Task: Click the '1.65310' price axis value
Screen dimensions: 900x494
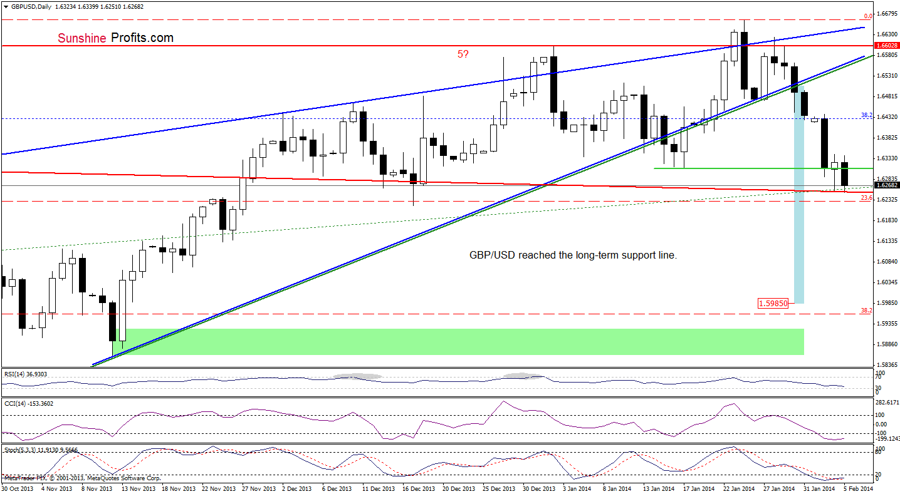Action: 886,75
